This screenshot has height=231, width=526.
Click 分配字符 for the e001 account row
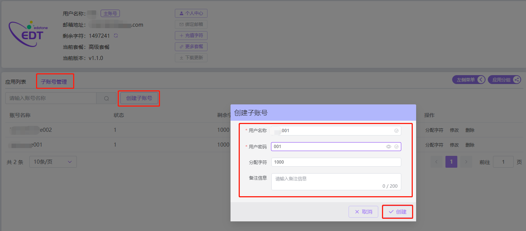click(x=434, y=145)
